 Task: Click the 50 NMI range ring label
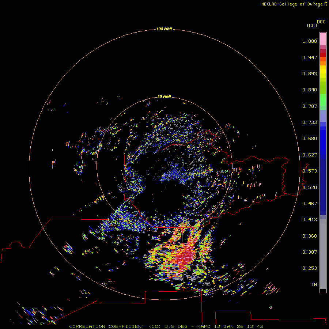164,97
